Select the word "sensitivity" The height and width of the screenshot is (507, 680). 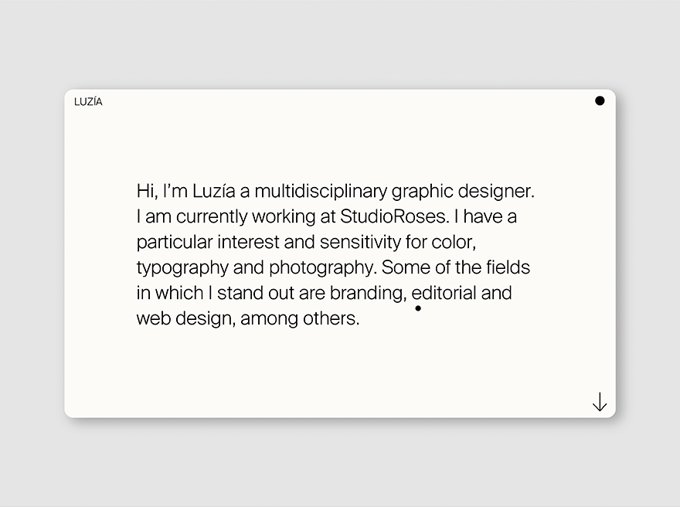click(x=360, y=243)
